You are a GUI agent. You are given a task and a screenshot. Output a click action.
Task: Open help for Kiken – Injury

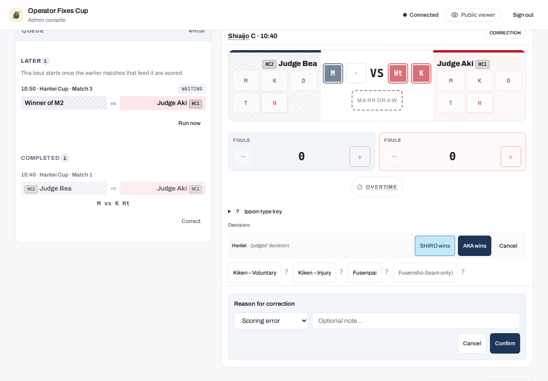point(341,272)
